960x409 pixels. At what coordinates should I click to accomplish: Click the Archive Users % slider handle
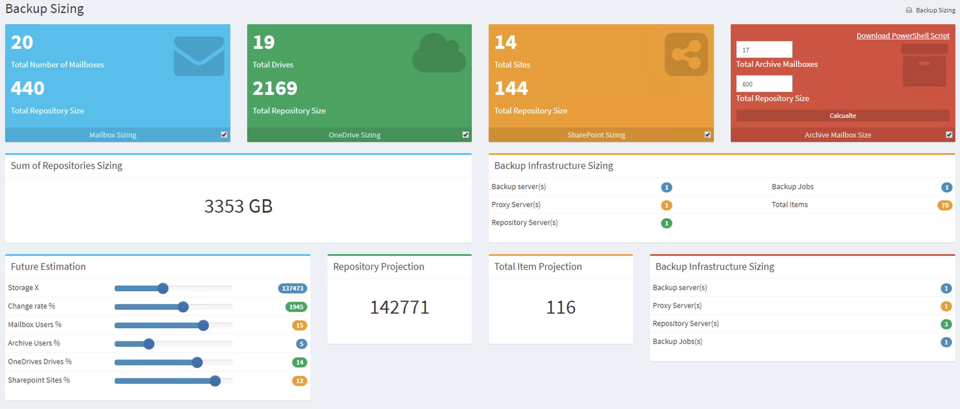pyautogui.click(x=149, y=344)
